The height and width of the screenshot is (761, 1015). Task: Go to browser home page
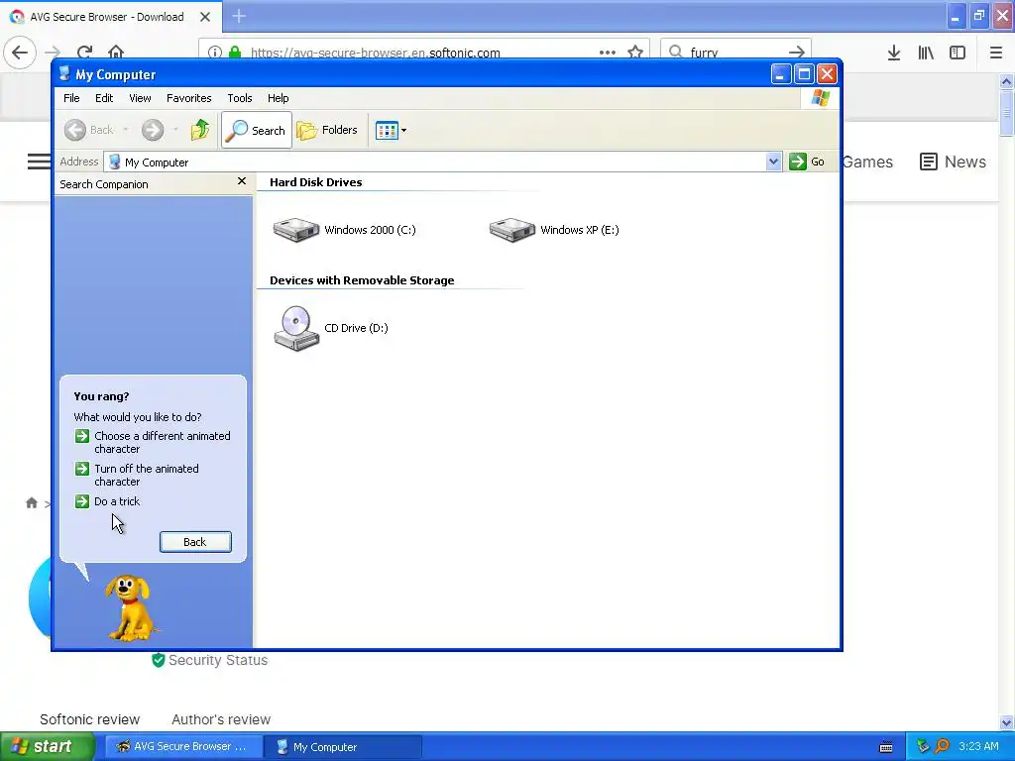click(x=116, y=53)
